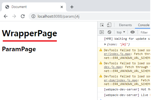Open the er/index.js.map source map link
151x100 pixels.
coord(117,54)
